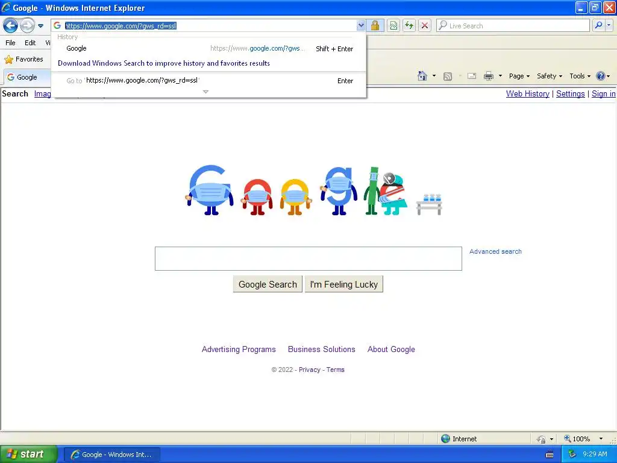The height and width of the screenshot is (463, 617).
Task: Select the Google history suggestion
Action: (x=208, y=48)
